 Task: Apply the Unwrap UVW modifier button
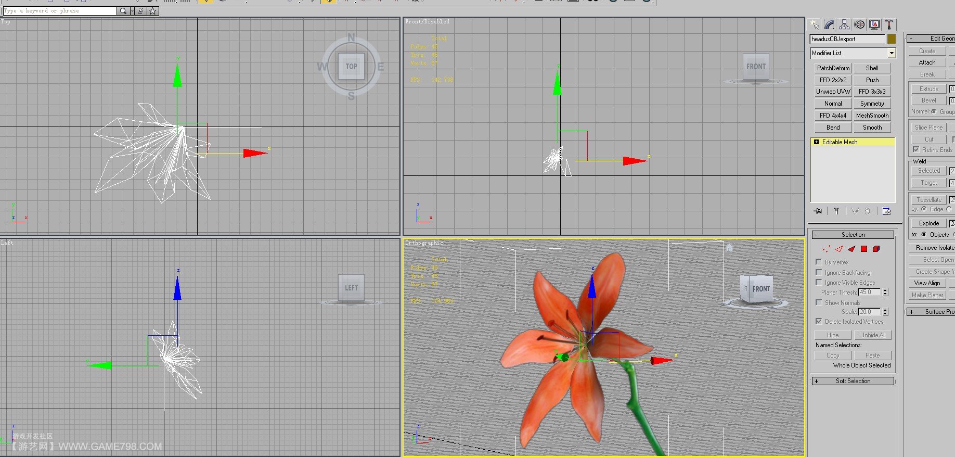click(833, 91)
